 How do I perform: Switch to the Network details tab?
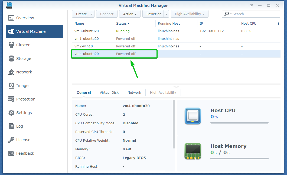pos(134,92)
